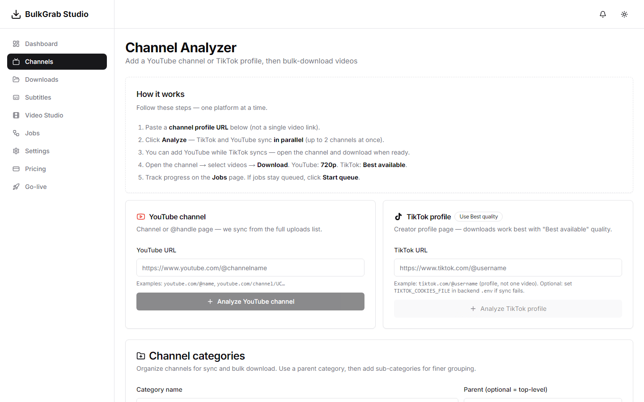Viewport: 644px width, 402px height.
Task: Click the 'TIKTOK_COOKIES_FILE' code text
Action: tap(422, 291)
